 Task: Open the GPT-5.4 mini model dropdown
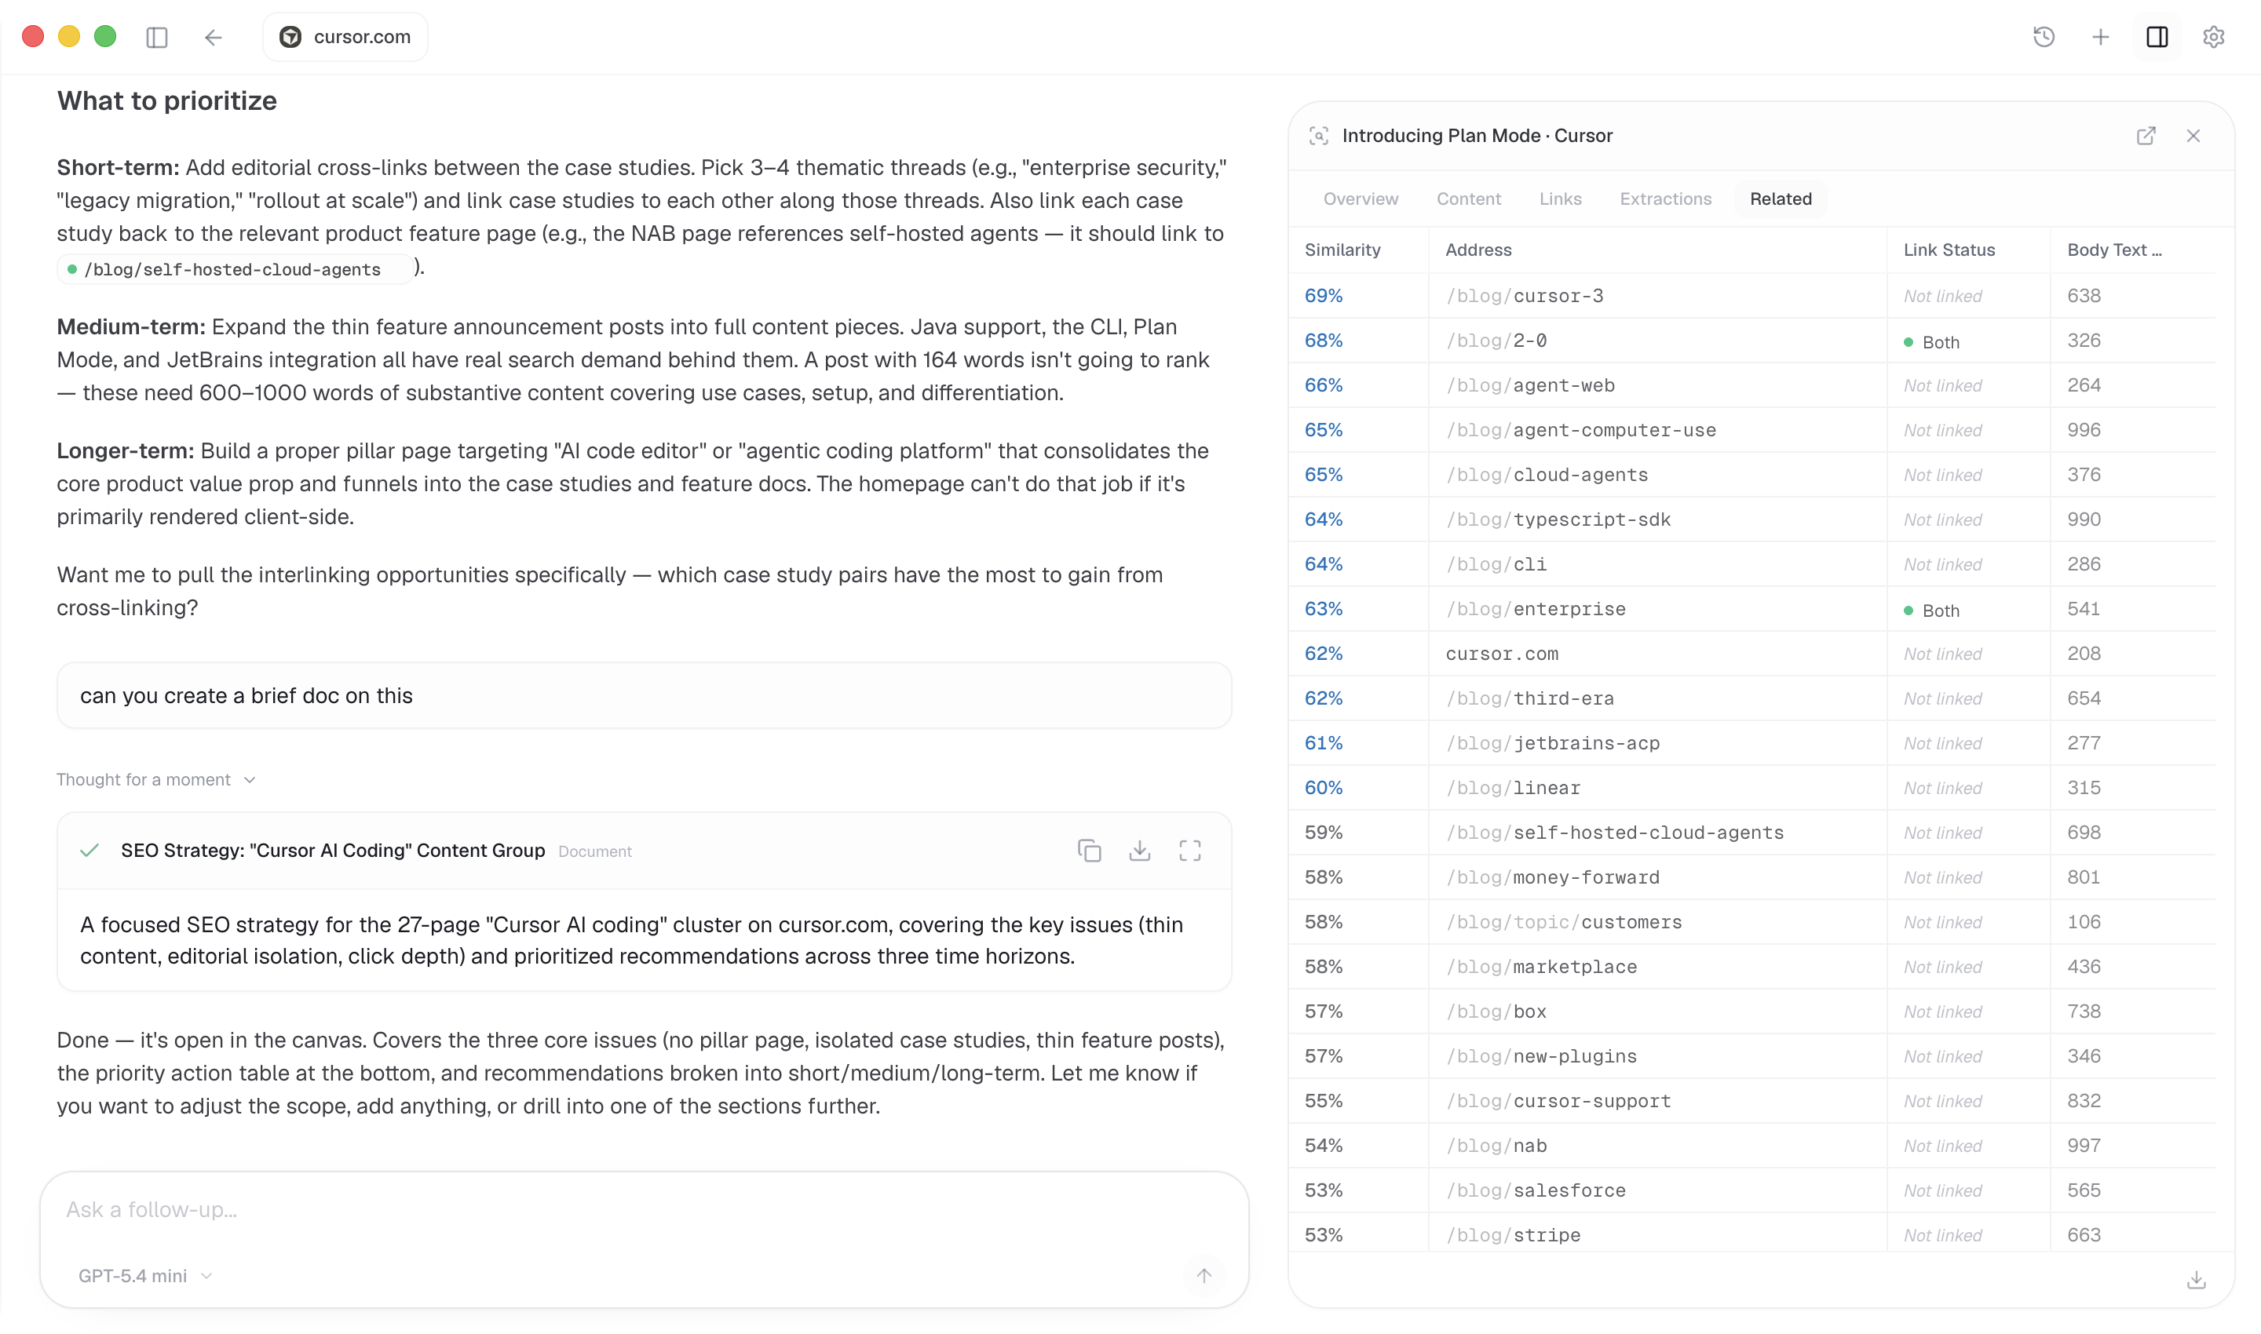click(x=146, y=1276)
